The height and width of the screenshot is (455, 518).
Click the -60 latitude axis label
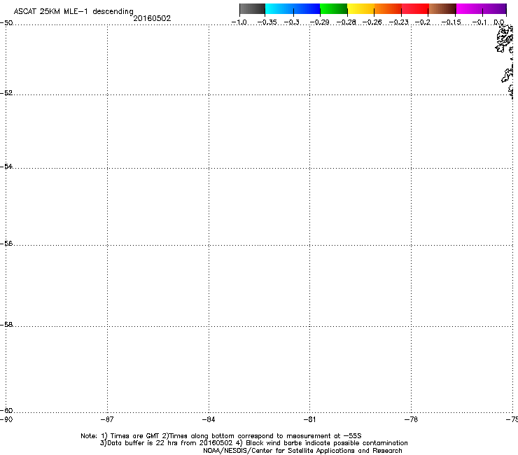coord(6,410)
